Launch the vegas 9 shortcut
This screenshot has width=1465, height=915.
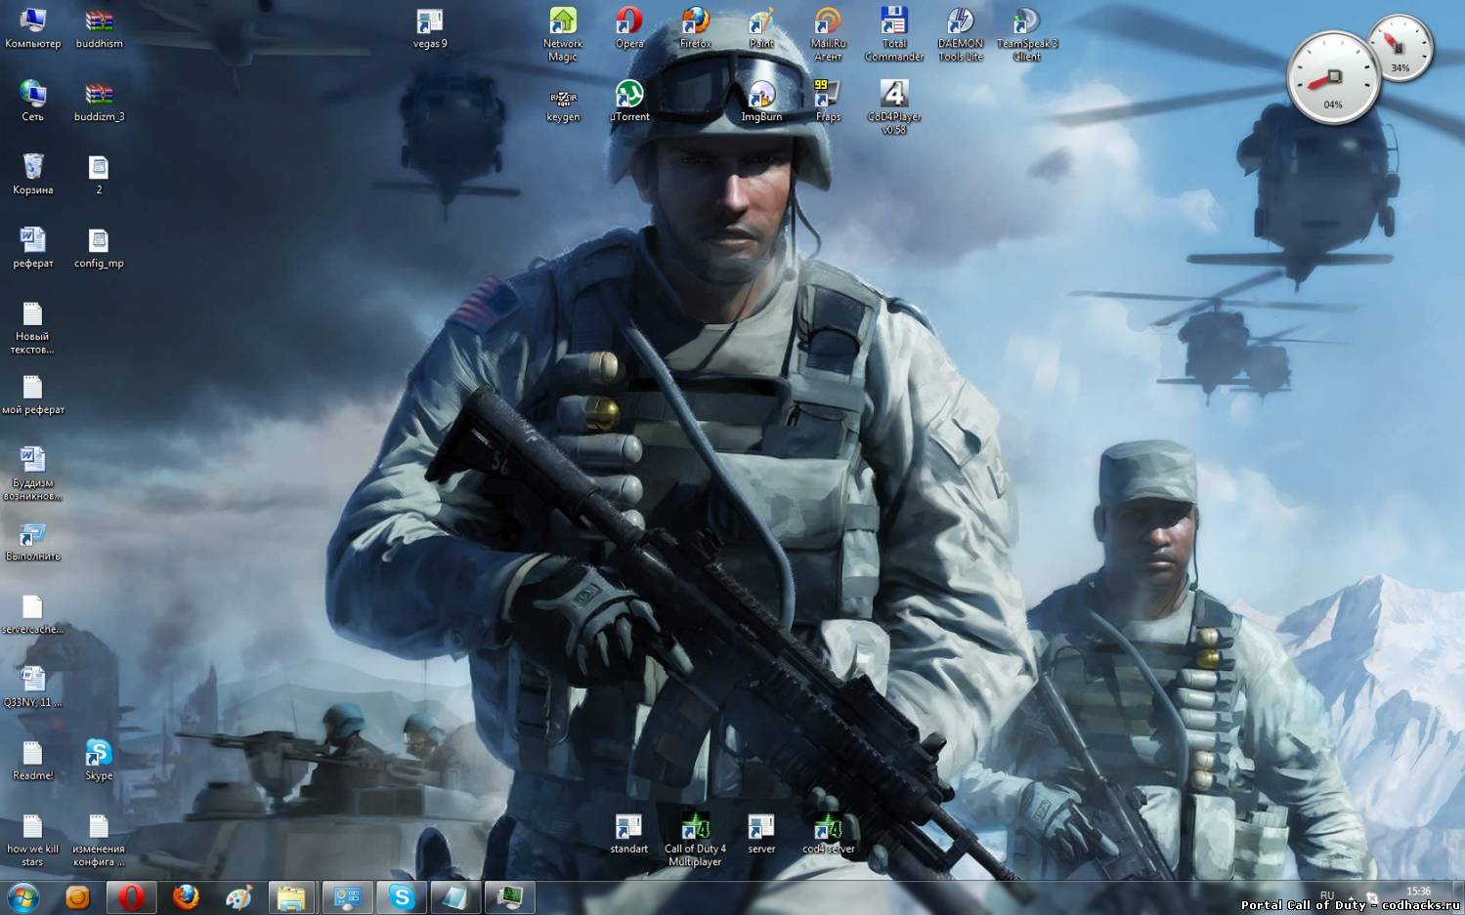click(x=430, y=27)
